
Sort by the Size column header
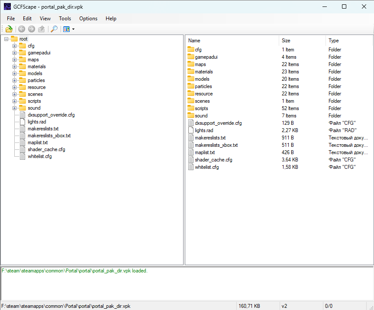click(x=302, y=41)
